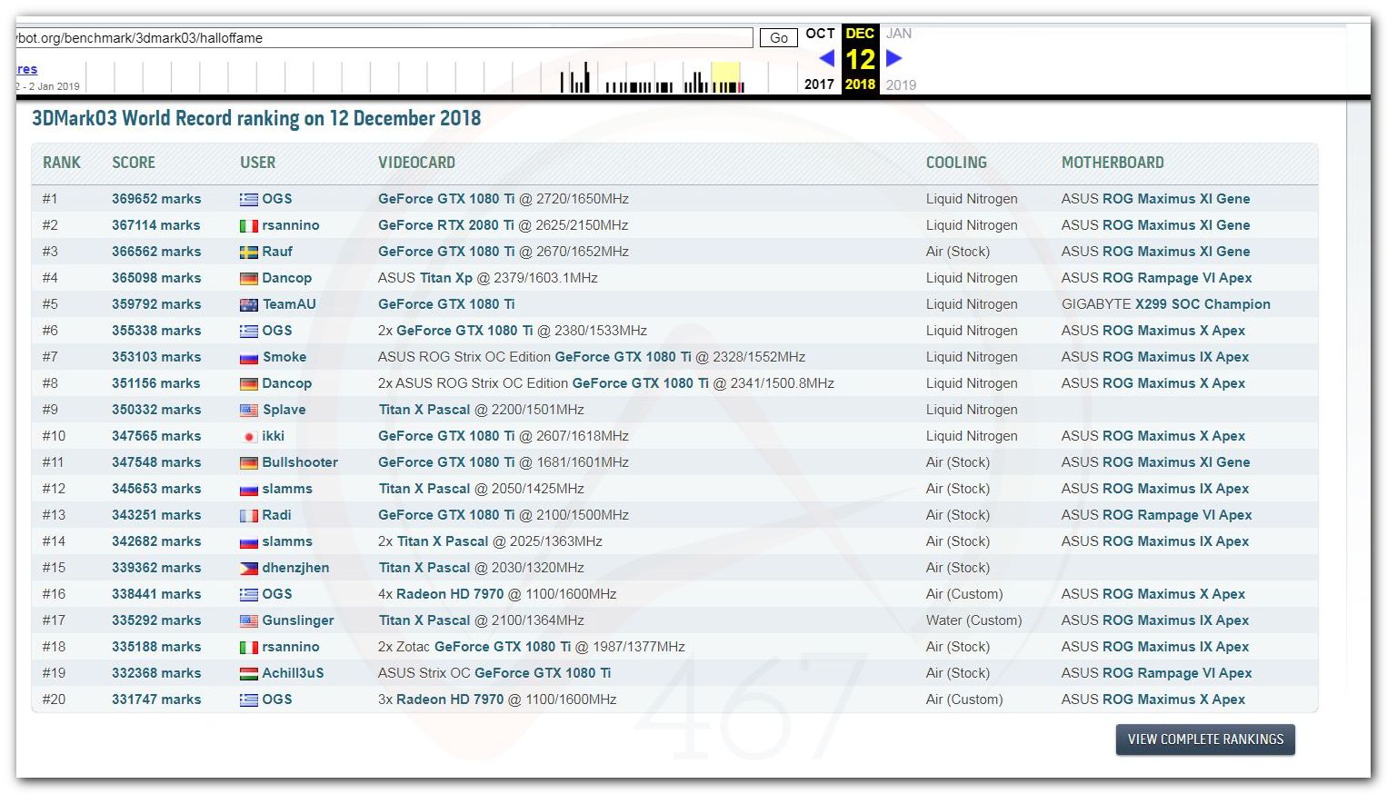Open the 367114 marks score link
Image resolution: width=1387 pixels, height=794 pixels.
pyautogui.click(x=156, y=225)
